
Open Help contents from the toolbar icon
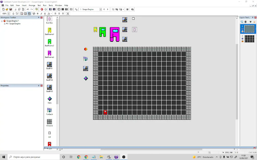tap(36, 9)
